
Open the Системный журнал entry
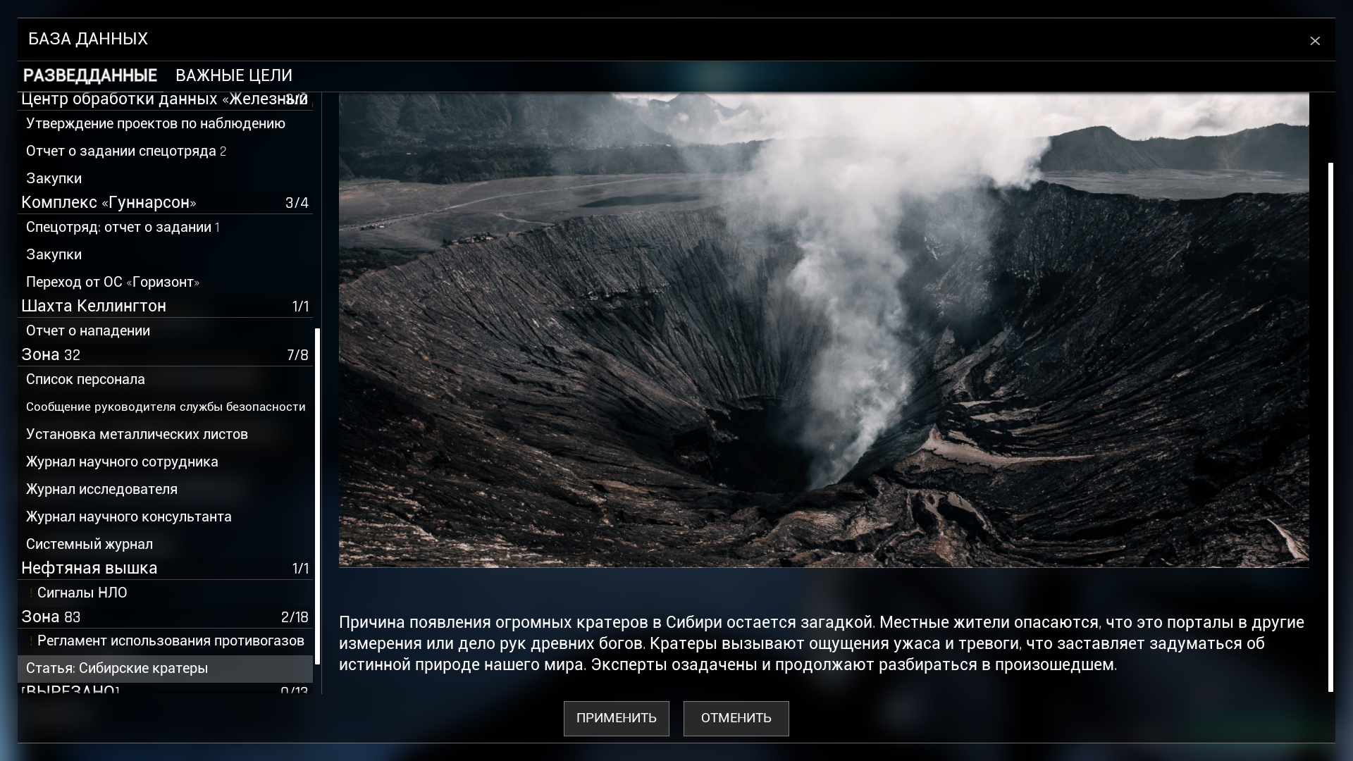pos(89,545)
